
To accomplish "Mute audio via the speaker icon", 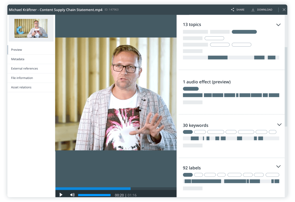I will (x=72, y=195).
